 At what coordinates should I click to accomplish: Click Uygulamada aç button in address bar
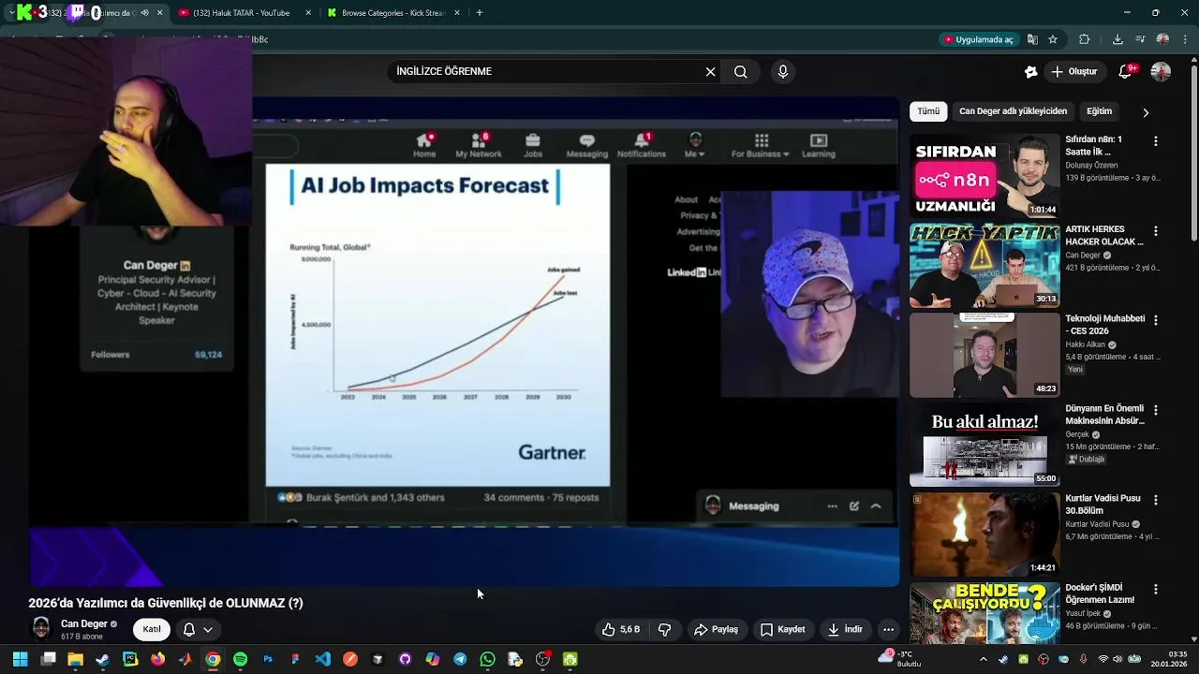(979, 39)
